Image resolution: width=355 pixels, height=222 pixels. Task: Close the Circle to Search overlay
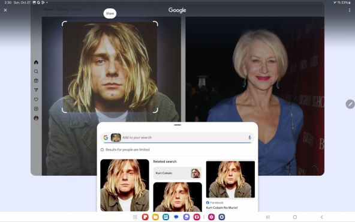pyautogui.click(x=5, y=10)
